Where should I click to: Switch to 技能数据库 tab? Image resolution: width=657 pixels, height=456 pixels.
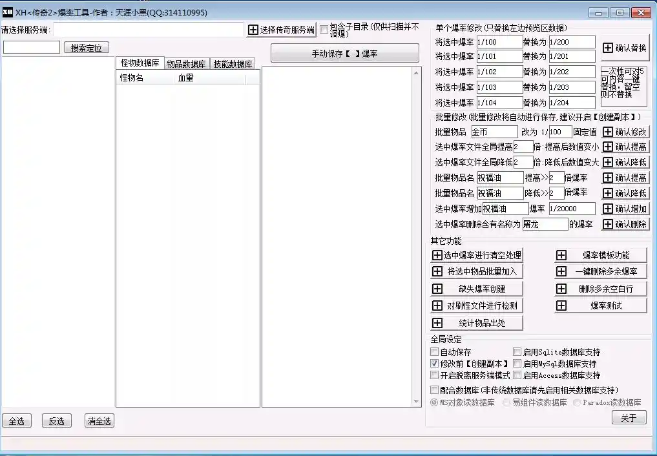233,64
